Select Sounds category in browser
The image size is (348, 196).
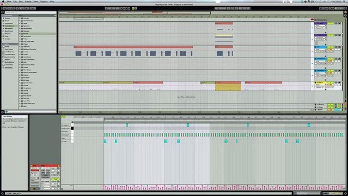coord(7,18)
